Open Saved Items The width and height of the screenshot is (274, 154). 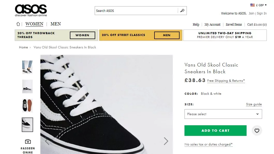[x=234, y=25]
